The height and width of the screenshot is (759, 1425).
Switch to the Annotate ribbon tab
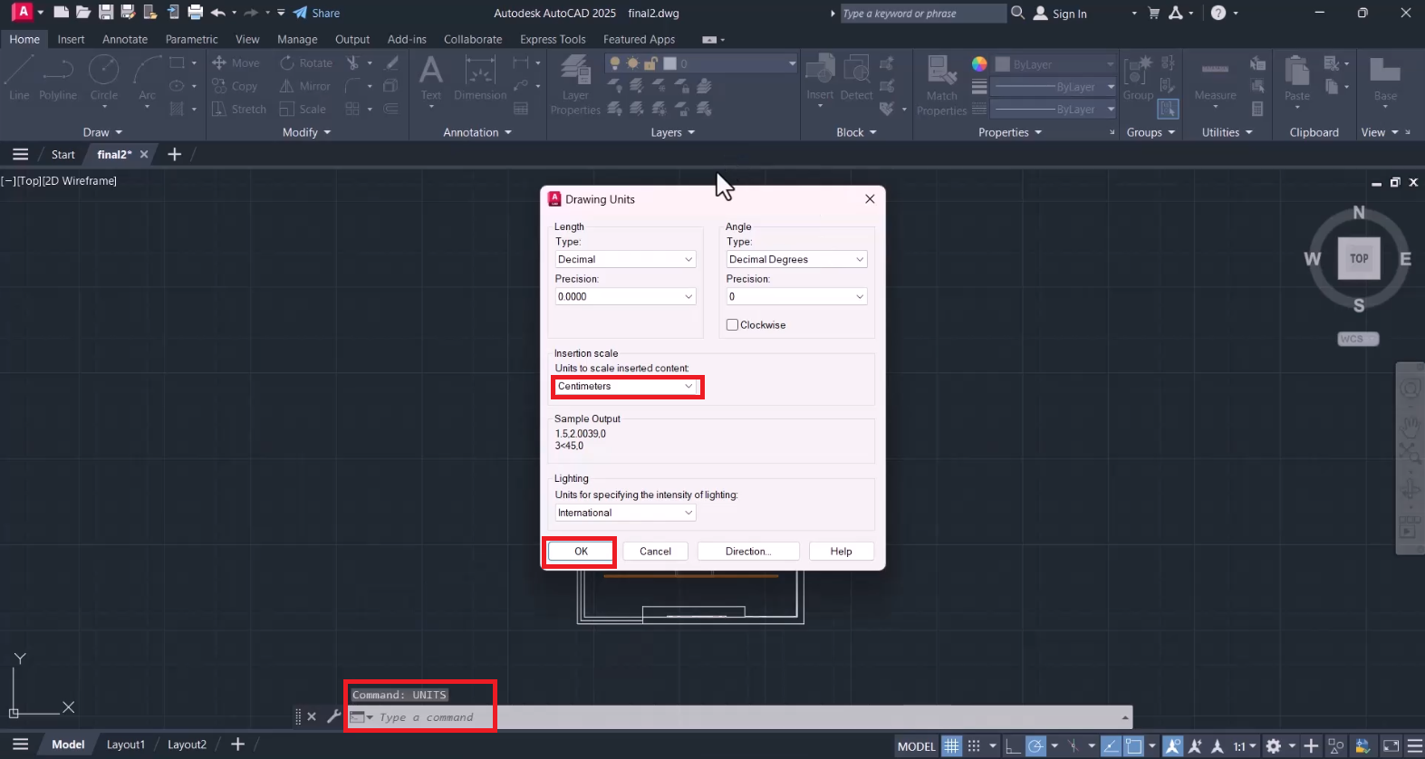(125, 40)
